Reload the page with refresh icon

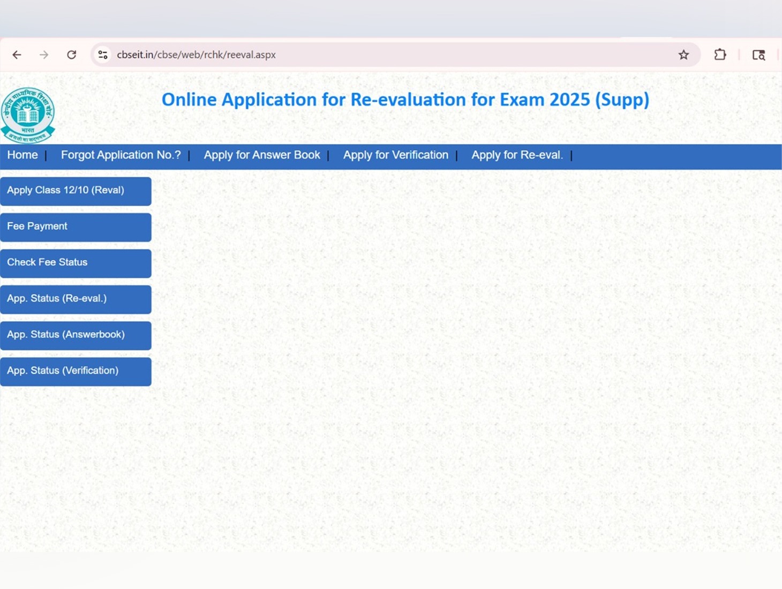(x=71, y=55)
